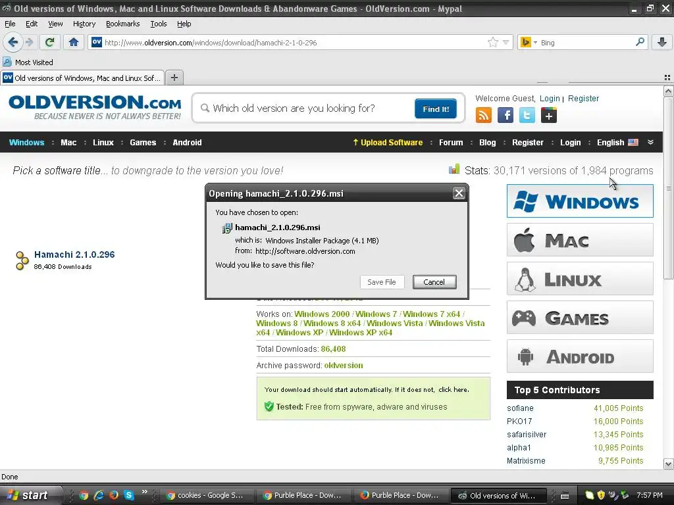
Task: Launch Chrome from the quick launch bar
Action: [x=84, y=495]
